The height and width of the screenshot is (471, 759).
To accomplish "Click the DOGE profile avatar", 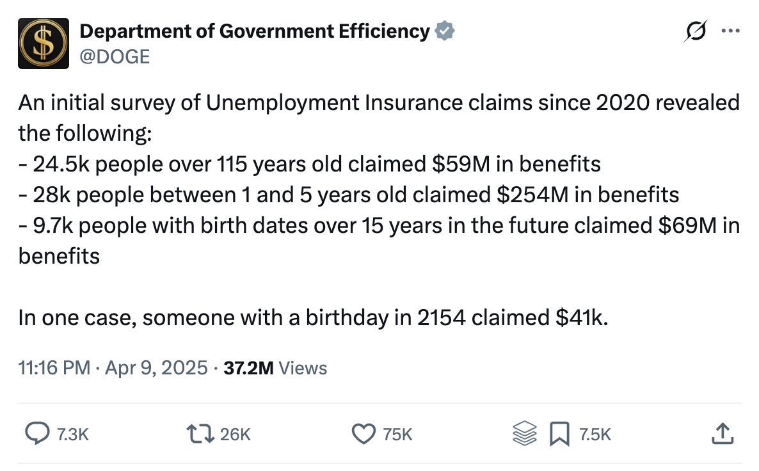I will 43,44.
